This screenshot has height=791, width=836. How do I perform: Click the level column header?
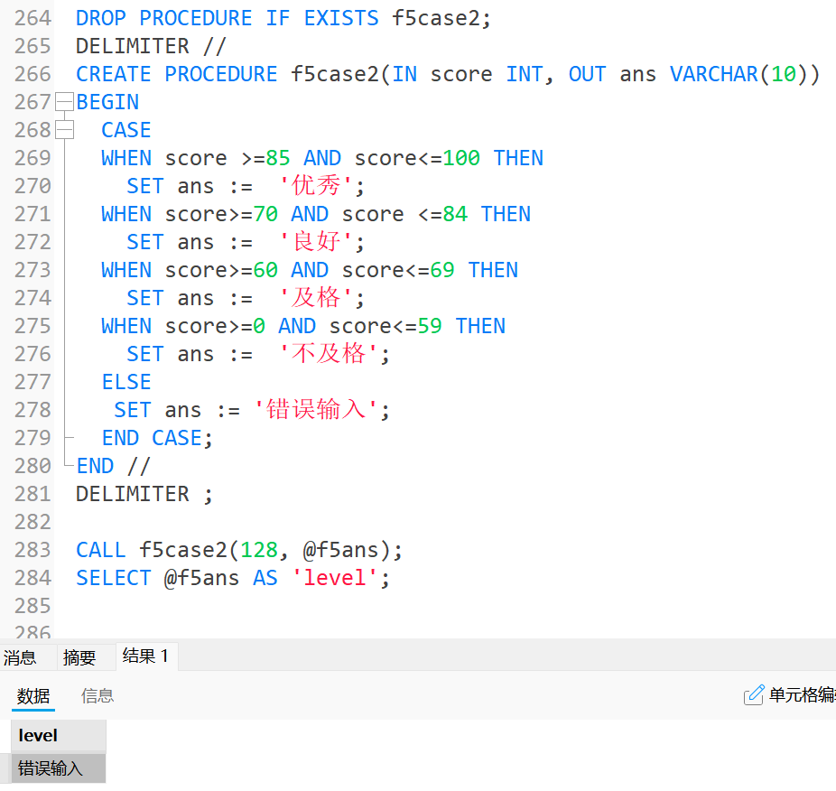click(58, 736)
